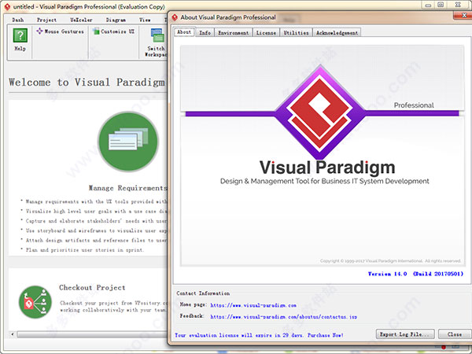Image resolution: width=472 pixels, height=354 pixels.
Task: Select the About tab in dialog
Action: point(184,32)
